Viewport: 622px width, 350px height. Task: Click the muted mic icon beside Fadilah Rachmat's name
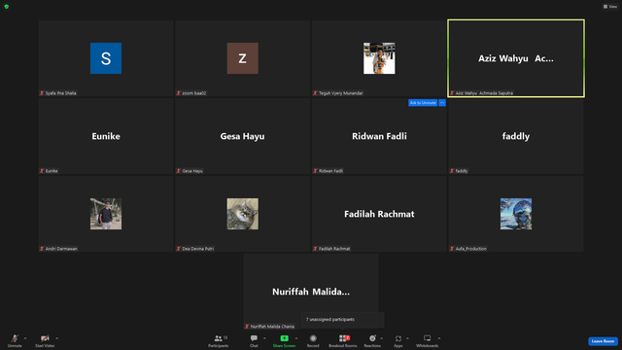315,249
